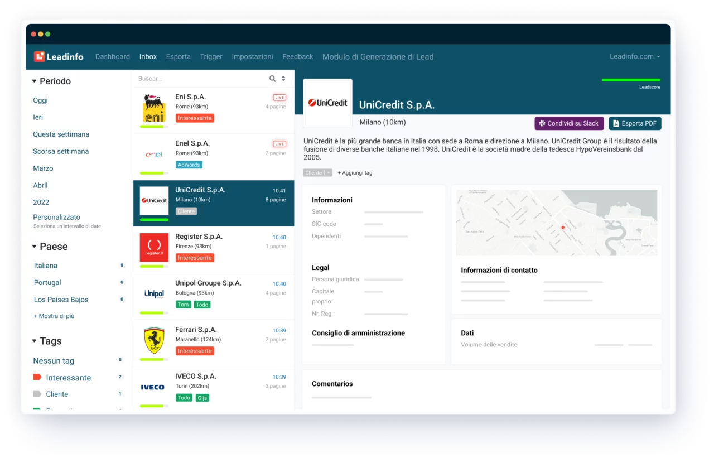Image resolution: width=714 pixels, height=463 pixels.
Task: Click the Eni company logo
Action: [154, 108]
